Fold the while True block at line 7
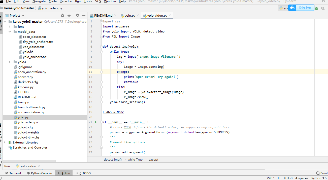This screenshot has width=328, height=180. (x=101, y=52)
